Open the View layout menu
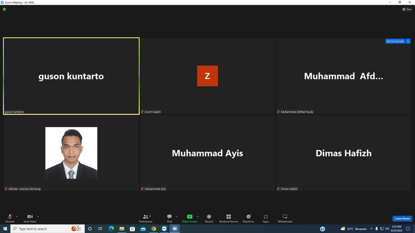This screenshot has height=233, width=415. coord(407,9)
